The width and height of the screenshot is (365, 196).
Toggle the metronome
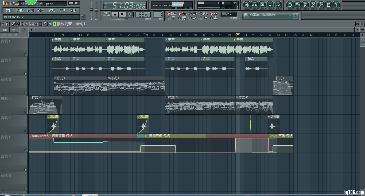click(x=169, y=18)
